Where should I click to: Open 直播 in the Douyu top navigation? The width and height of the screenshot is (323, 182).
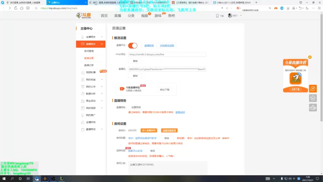[x=117, y=16]
